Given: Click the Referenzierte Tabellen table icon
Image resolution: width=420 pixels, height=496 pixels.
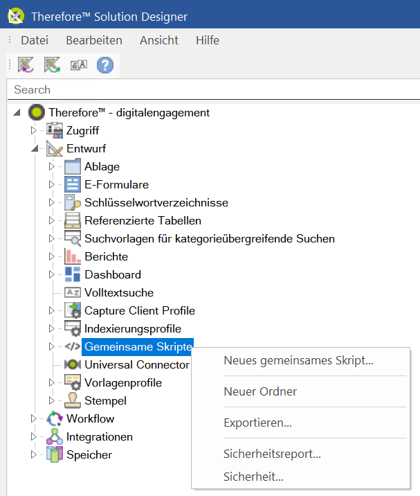Looking at the screenshot, I should pyautogui.click(x=73, y=220).
